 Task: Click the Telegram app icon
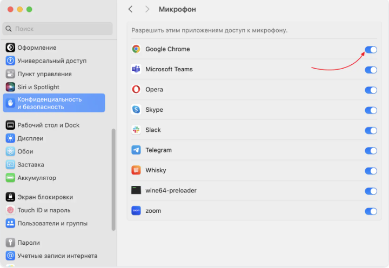[136, 150]
